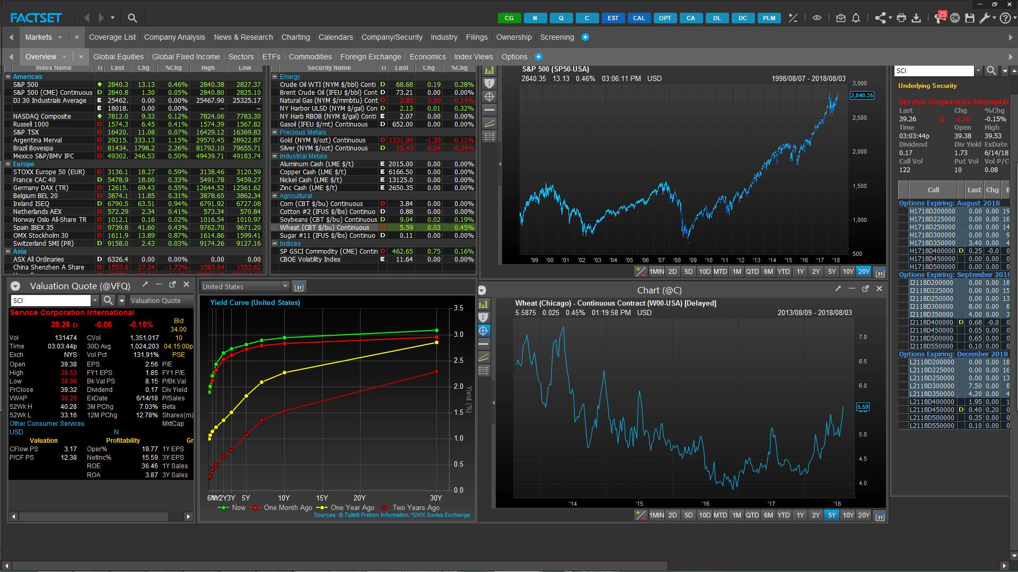Switch to Global Fixed Income subtab
This screenshot has height=572, width=1018.
[186, 57]
